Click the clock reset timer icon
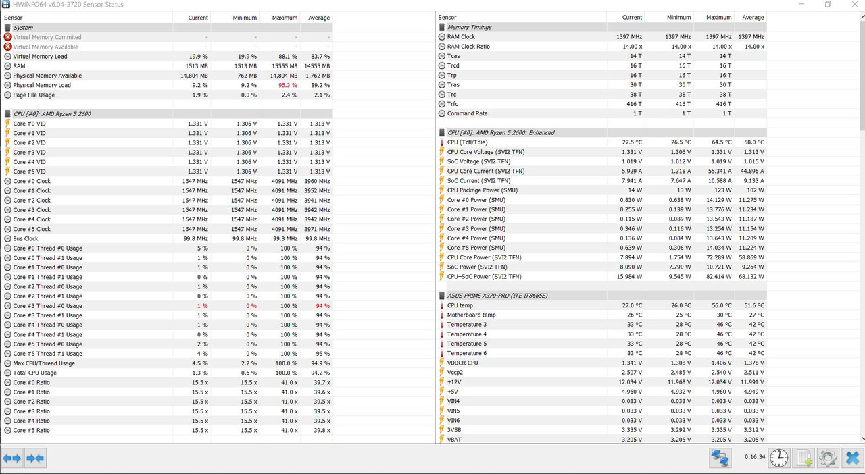Viewport: 865px width, 474px height. [x=779, y=458]
